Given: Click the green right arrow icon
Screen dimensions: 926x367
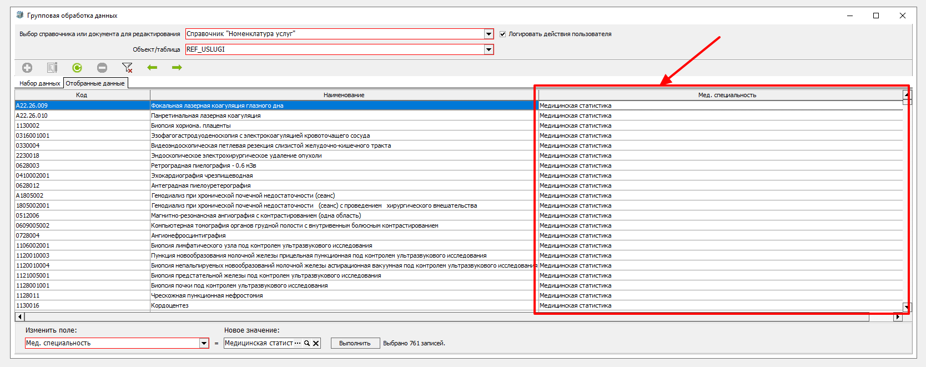Looking at the screenshot, I should (x=177, y=68).
